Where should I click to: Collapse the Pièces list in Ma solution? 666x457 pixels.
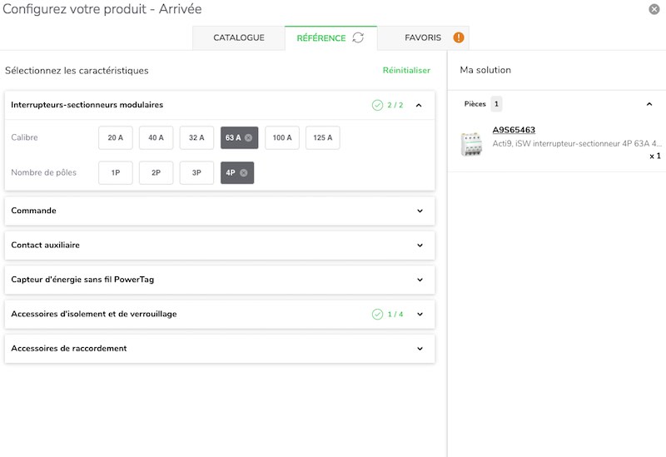click(x=649, y=104)
